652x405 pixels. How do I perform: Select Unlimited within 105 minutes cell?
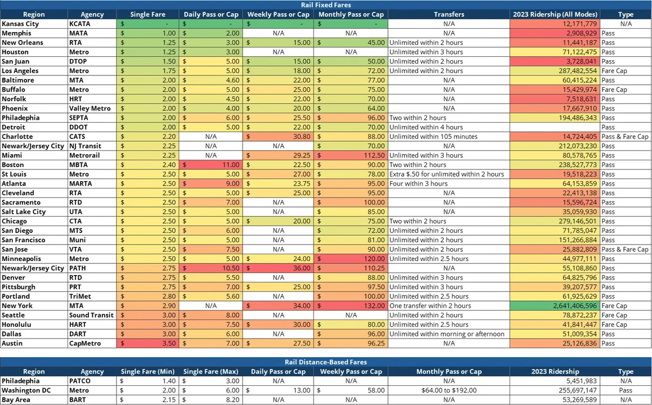point(449,137)
